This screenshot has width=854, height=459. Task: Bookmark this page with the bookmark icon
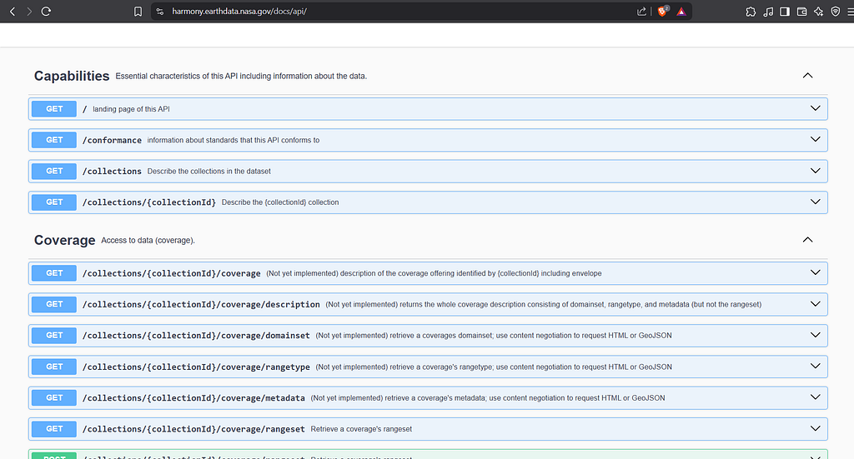point(138,12)
